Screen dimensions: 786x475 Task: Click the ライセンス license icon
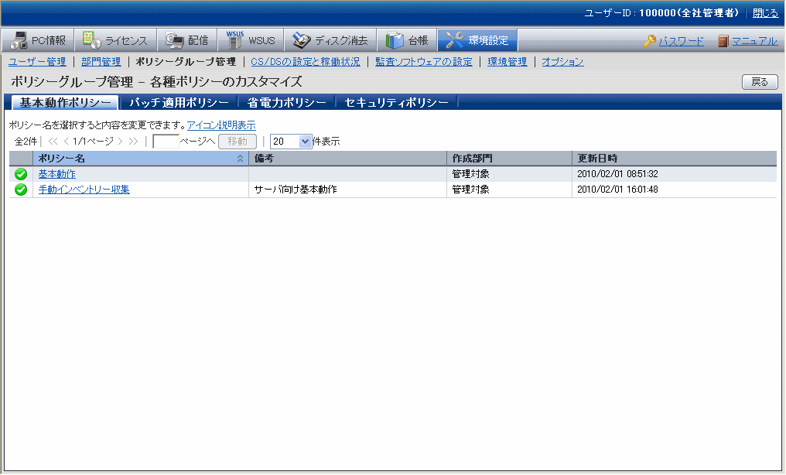point(91,40)
